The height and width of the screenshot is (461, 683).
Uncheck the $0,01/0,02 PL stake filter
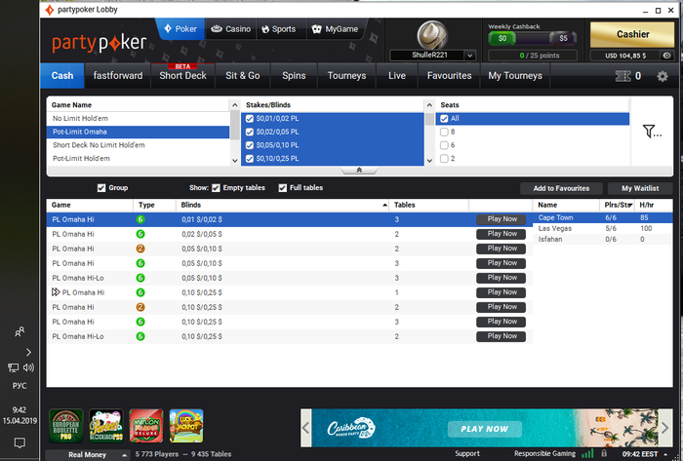click(x=250, y=119)
